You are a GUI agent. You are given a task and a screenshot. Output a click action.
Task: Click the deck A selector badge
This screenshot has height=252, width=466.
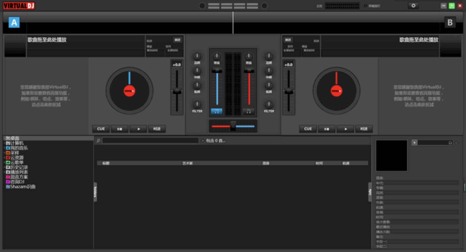(x=14, y=22)
